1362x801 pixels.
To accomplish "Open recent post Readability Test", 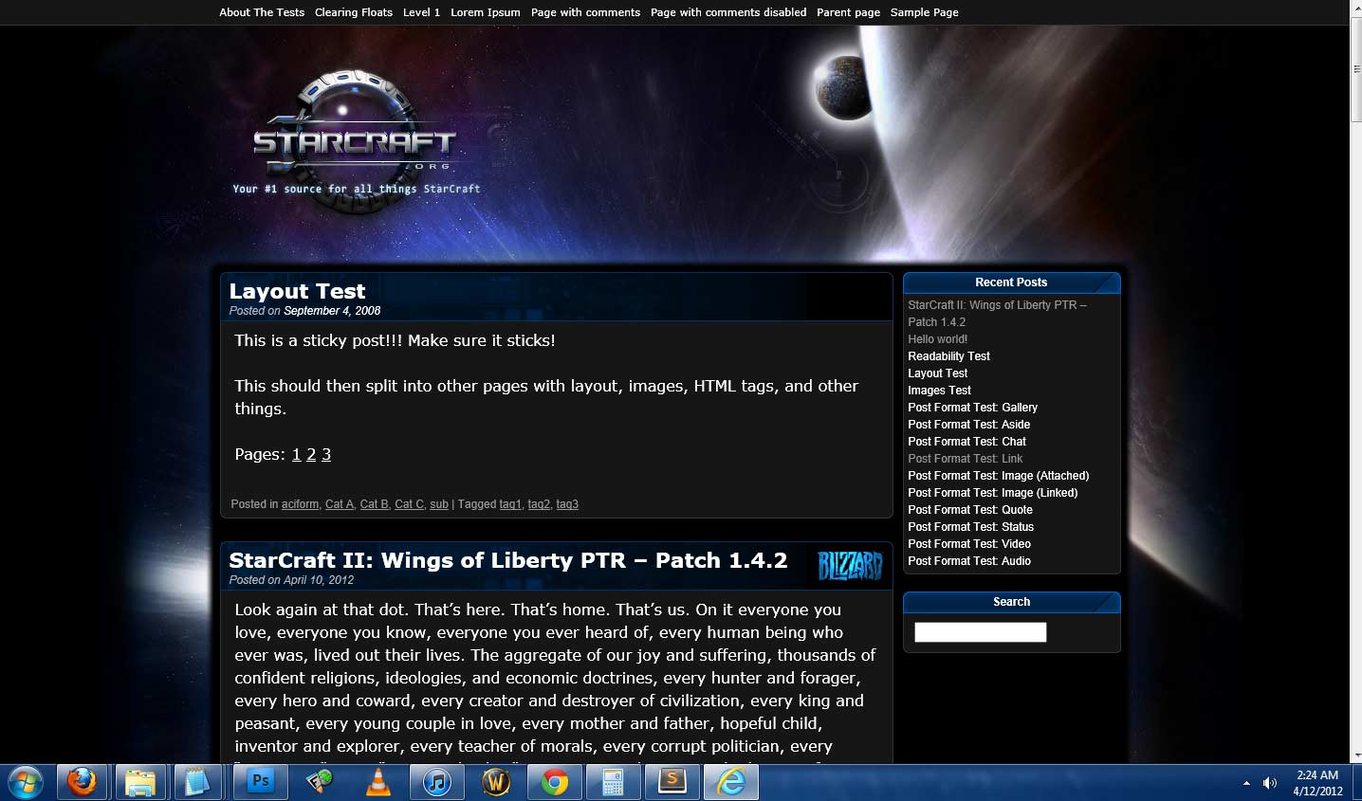I will click(948, 356).
